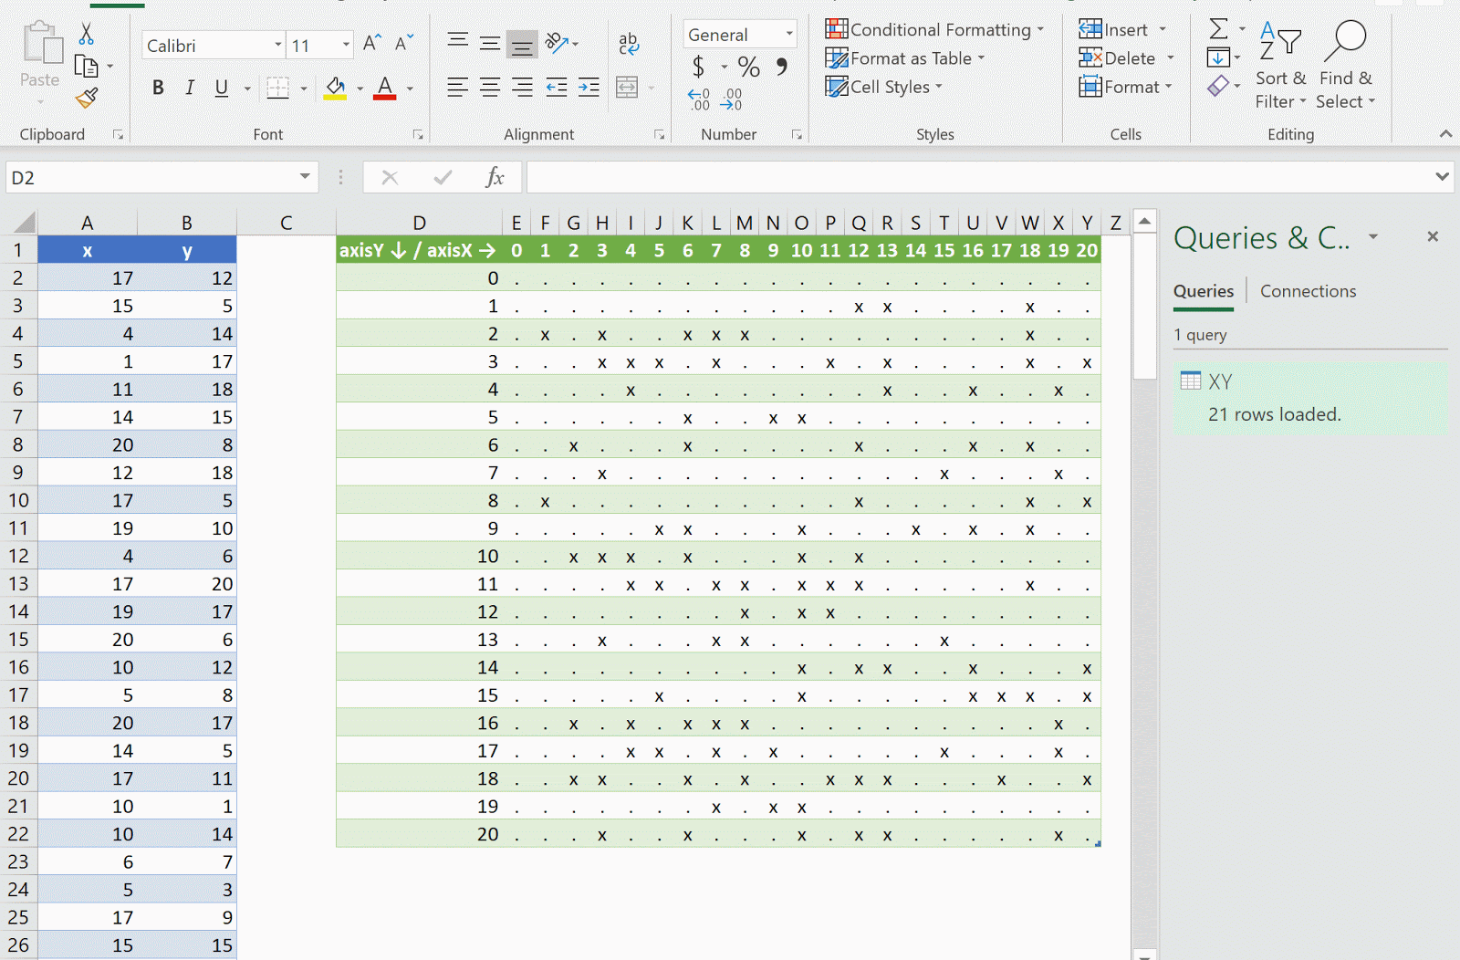Apply the Format Painter
This screenshot has height=960, width=1460.
[x=87, y=99]
